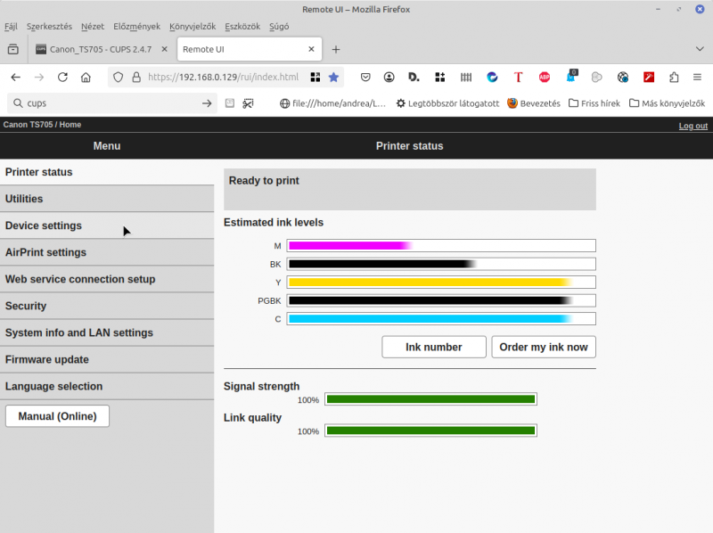Open the Eszközök menu
Image resolution: width=713 pixels, height=533 pixels.
coord(242,27)
